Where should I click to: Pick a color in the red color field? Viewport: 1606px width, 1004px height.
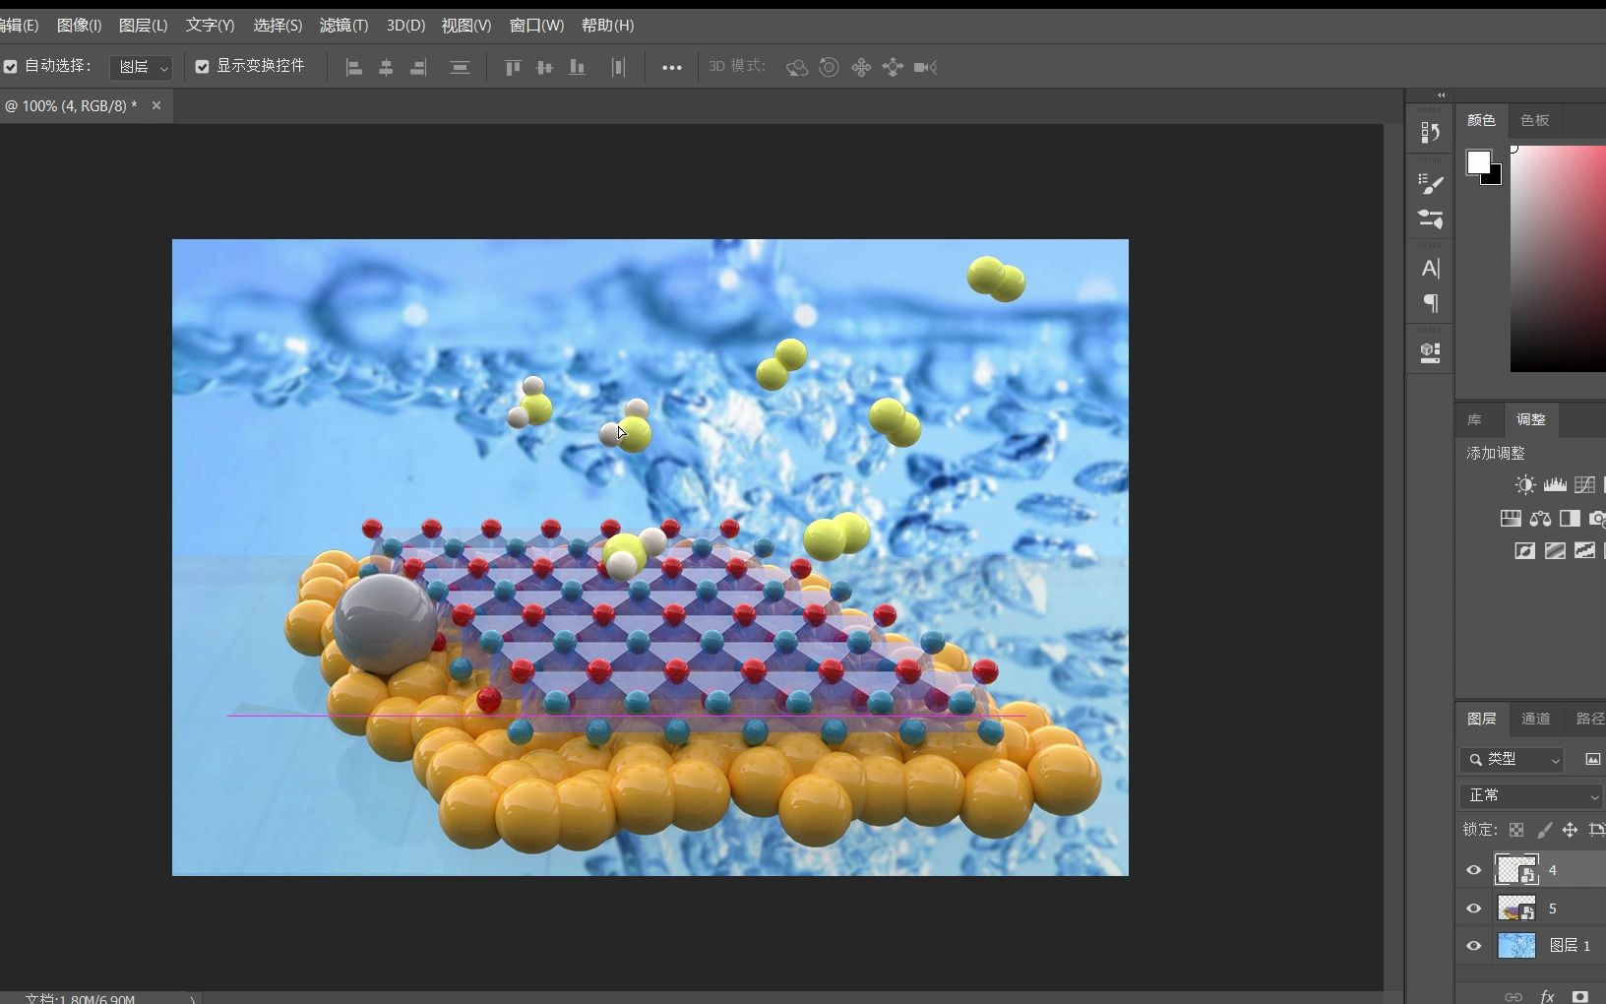1559,258
